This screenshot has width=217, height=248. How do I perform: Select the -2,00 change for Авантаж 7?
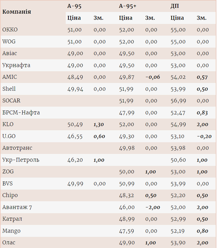[153, 207]
